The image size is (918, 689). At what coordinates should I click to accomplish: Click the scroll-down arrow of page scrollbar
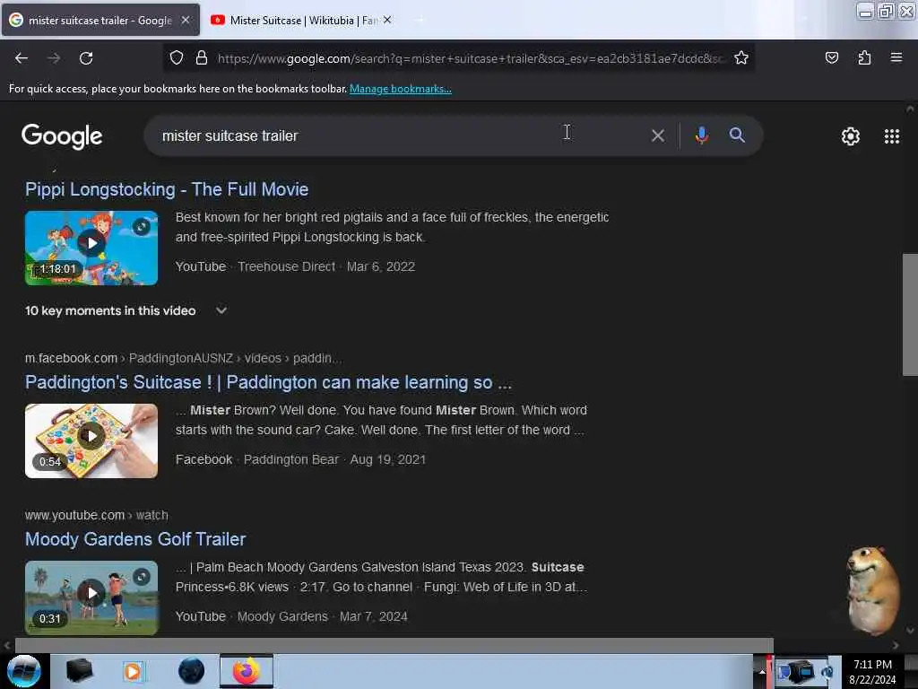910,631
